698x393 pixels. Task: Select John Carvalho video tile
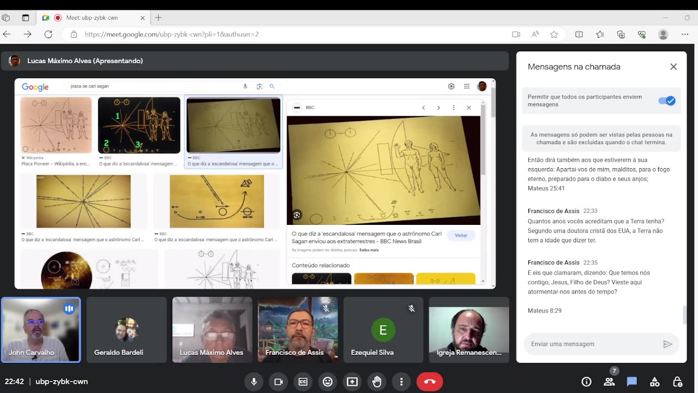coord(41,330)
